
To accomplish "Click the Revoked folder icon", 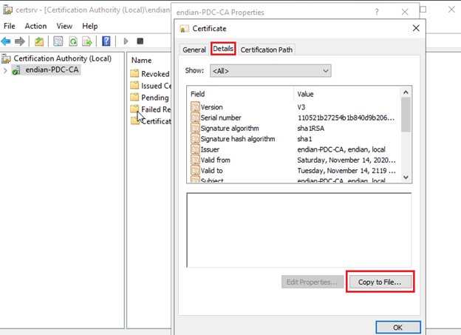I will pyautogui.click(x=134, y=73).
